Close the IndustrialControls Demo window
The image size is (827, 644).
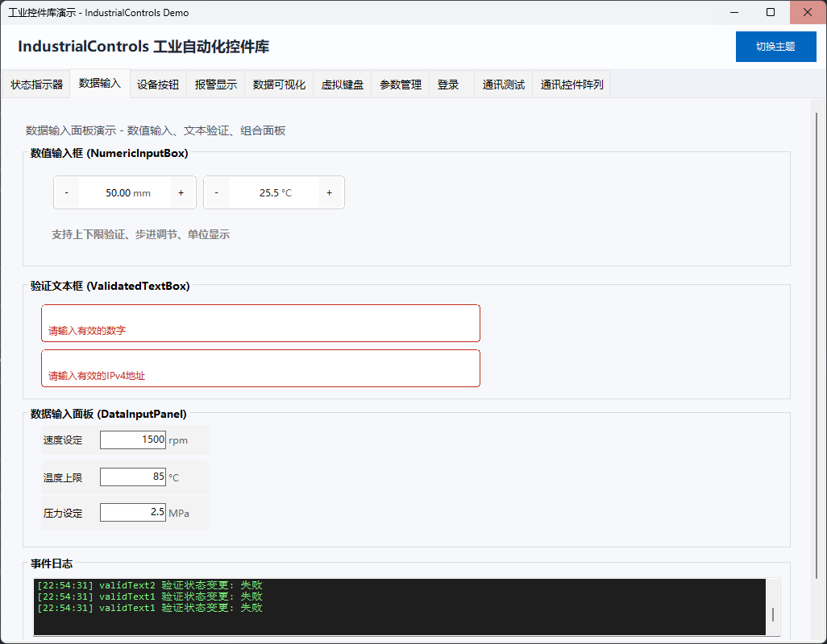808,12
